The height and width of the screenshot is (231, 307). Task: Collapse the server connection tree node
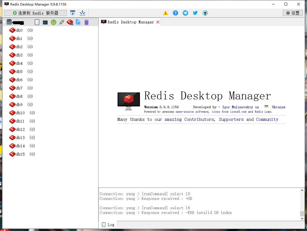[4, 22]
